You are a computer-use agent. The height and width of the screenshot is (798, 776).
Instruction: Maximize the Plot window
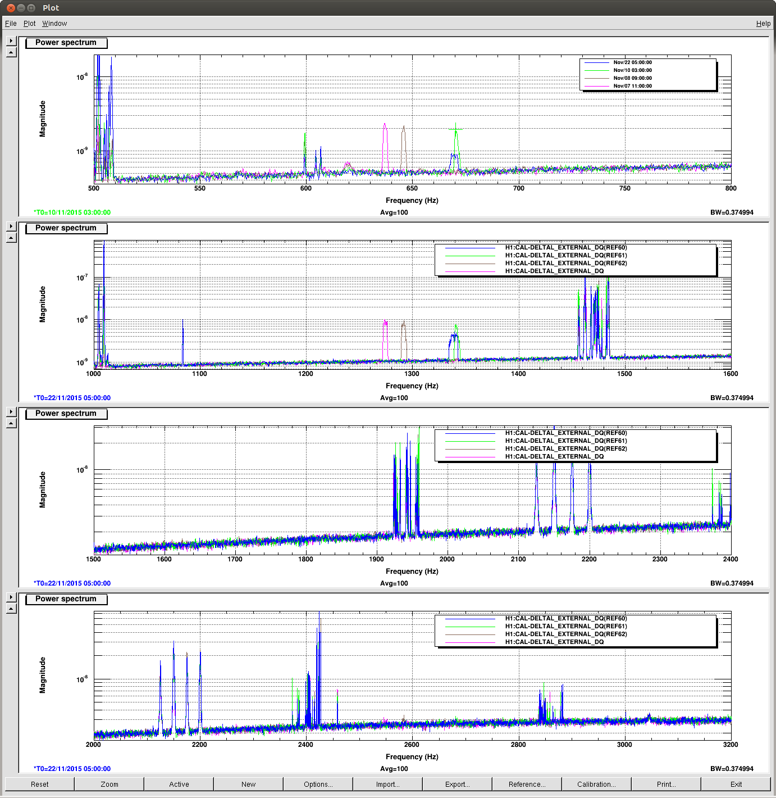coord(31,8)
